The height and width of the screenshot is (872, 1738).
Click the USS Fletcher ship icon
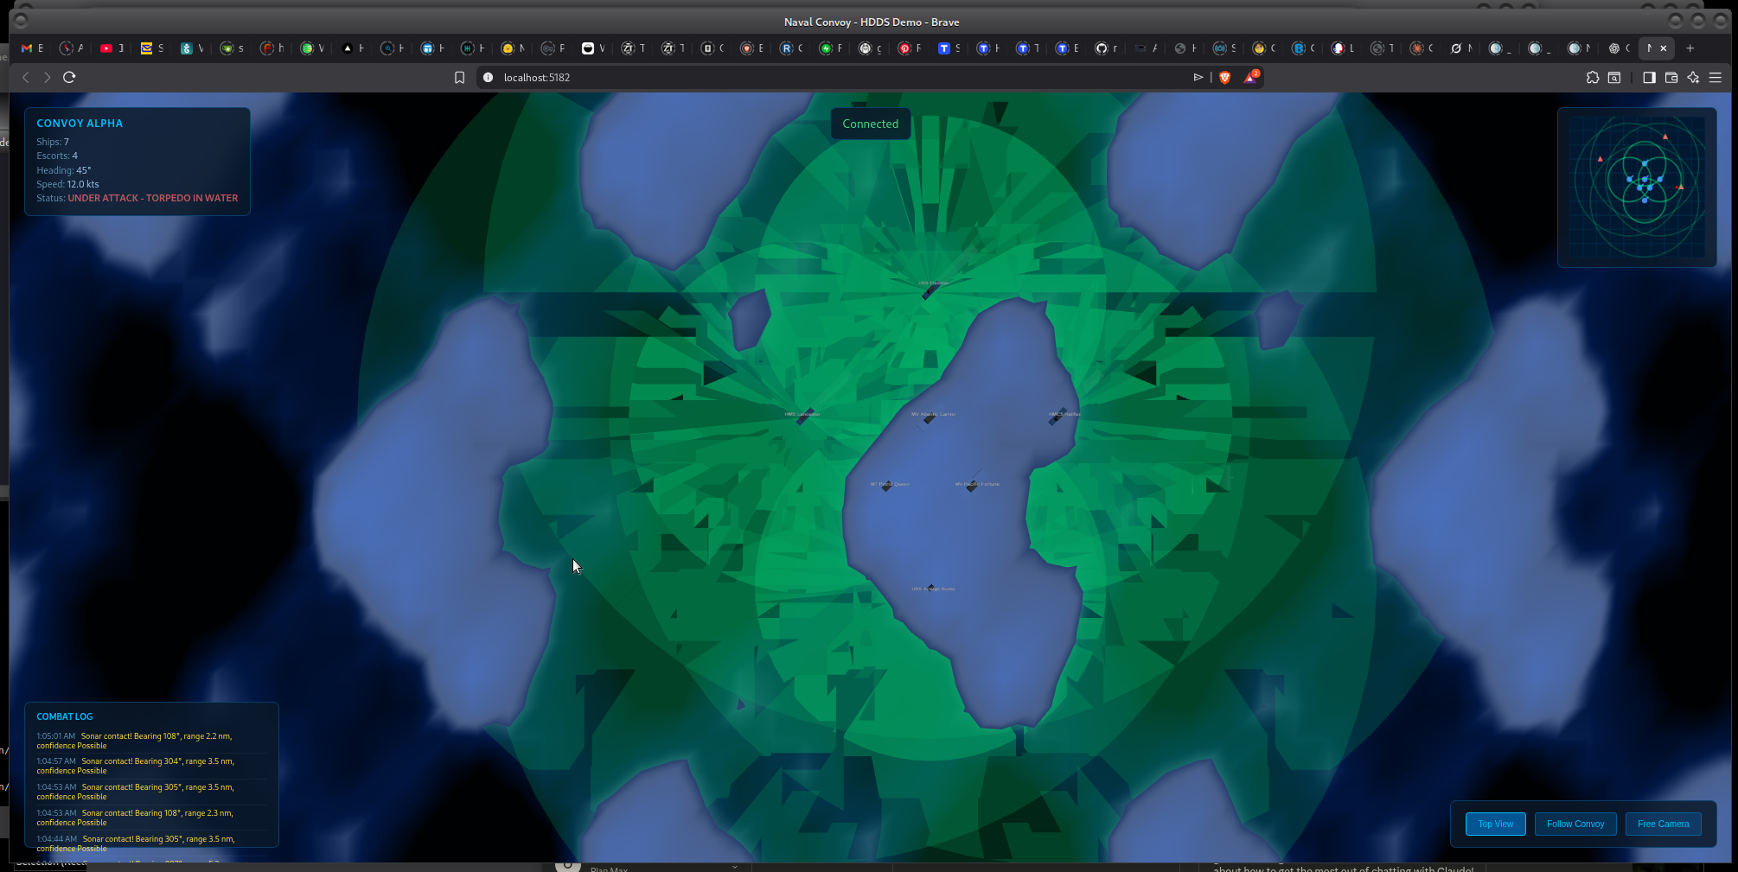930,292
